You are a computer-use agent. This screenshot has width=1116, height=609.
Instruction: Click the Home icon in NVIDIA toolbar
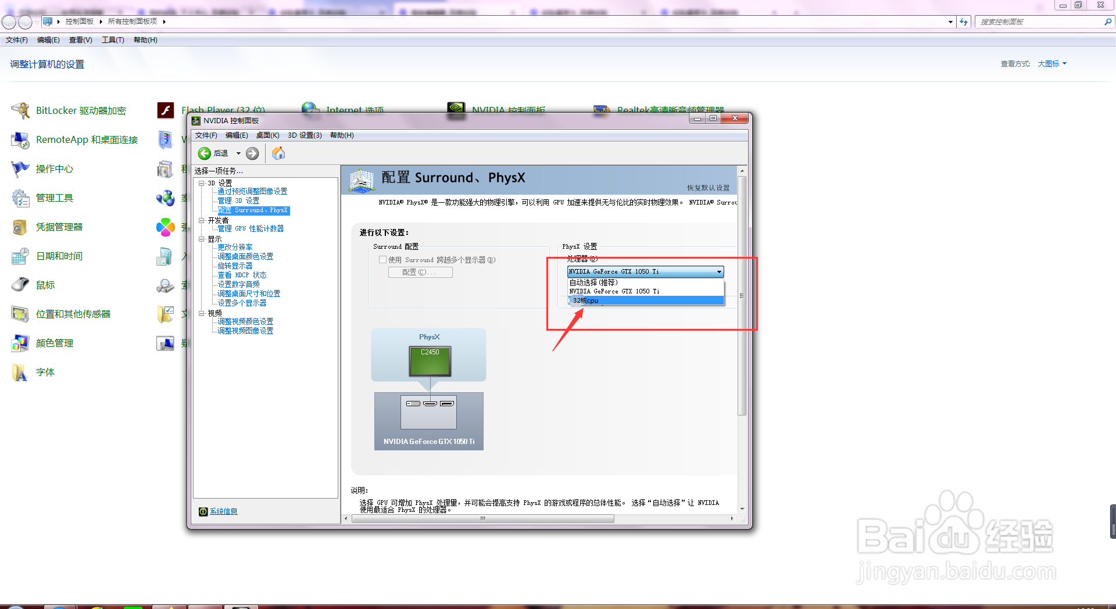pyautogui.click(x=278, y=153)
